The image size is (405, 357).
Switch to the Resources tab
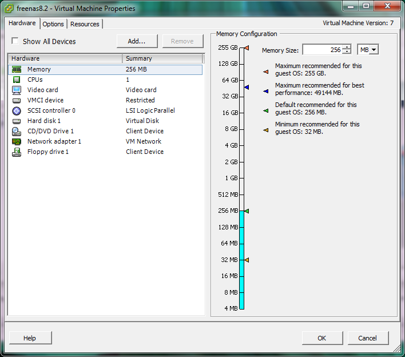click(85, 24)
